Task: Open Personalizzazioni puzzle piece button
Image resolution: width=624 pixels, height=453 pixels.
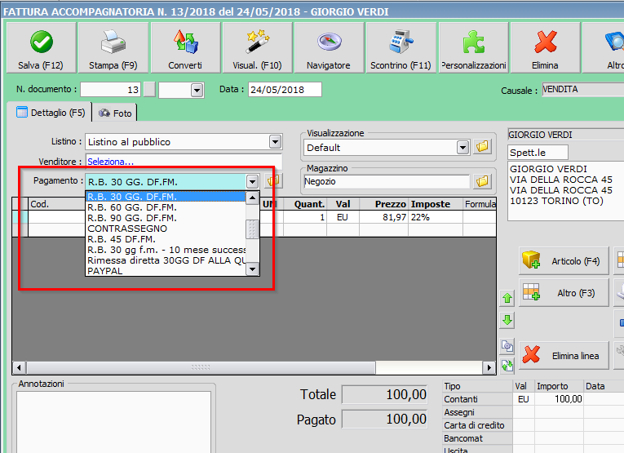Action: tap(474, 48)
